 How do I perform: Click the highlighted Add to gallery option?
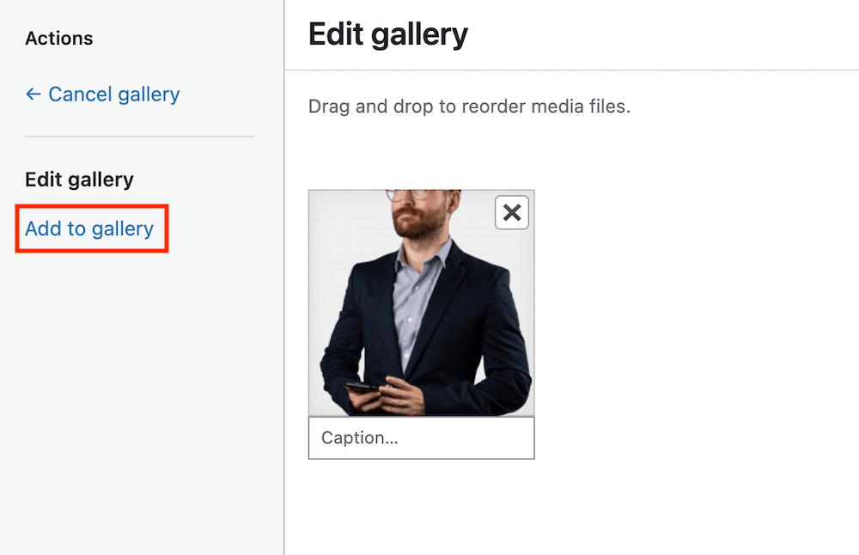point(89,229)
